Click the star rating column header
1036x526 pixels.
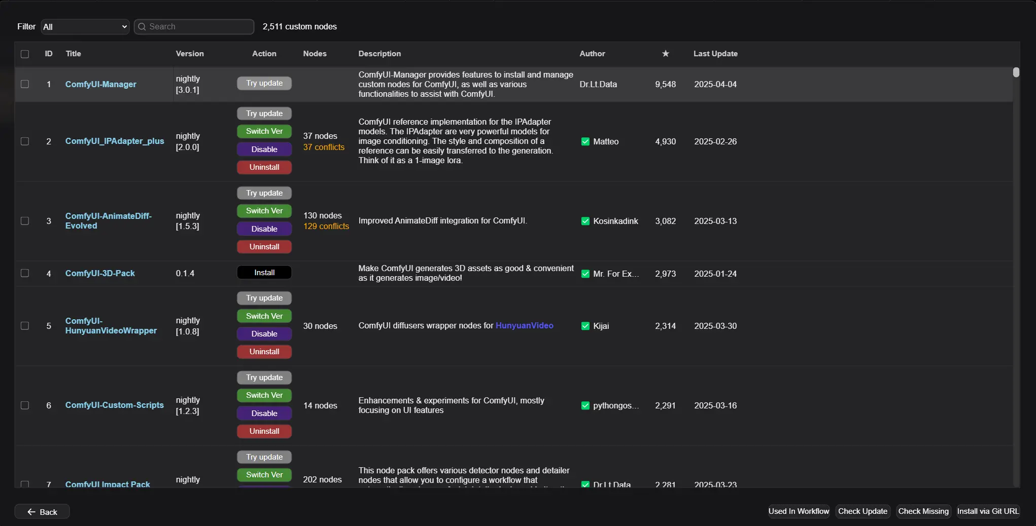coord(665,54)
